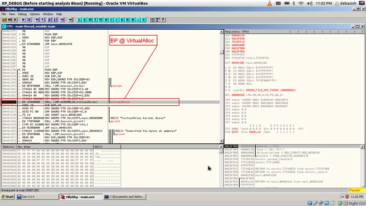366x206 pixels.
Task: Show Windows list via W icon
Action: tap(101, 20)
